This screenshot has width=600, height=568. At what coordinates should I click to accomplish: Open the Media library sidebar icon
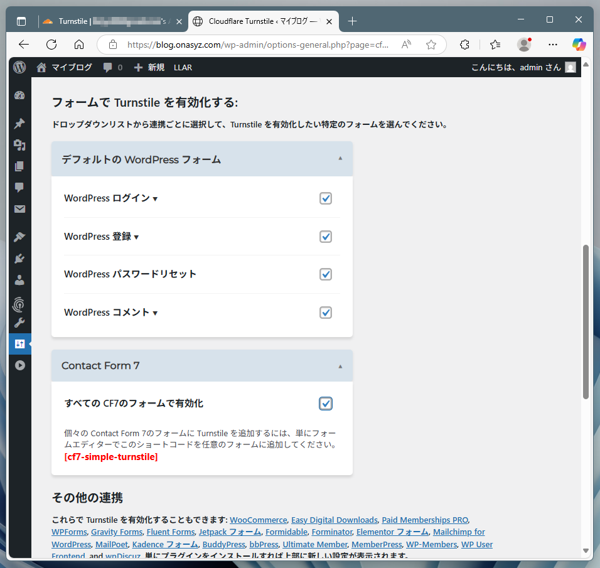pyautogui.click(x=19, y=145)
